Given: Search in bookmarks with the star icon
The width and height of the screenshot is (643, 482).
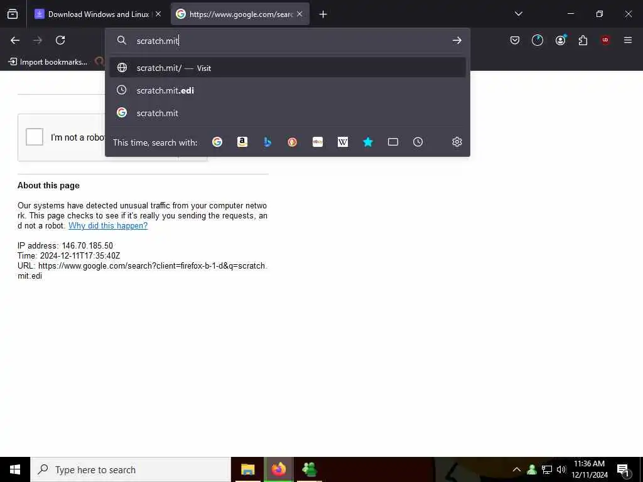Looking at the screenshot, I should pyautogui.click(x=368, y=142).
